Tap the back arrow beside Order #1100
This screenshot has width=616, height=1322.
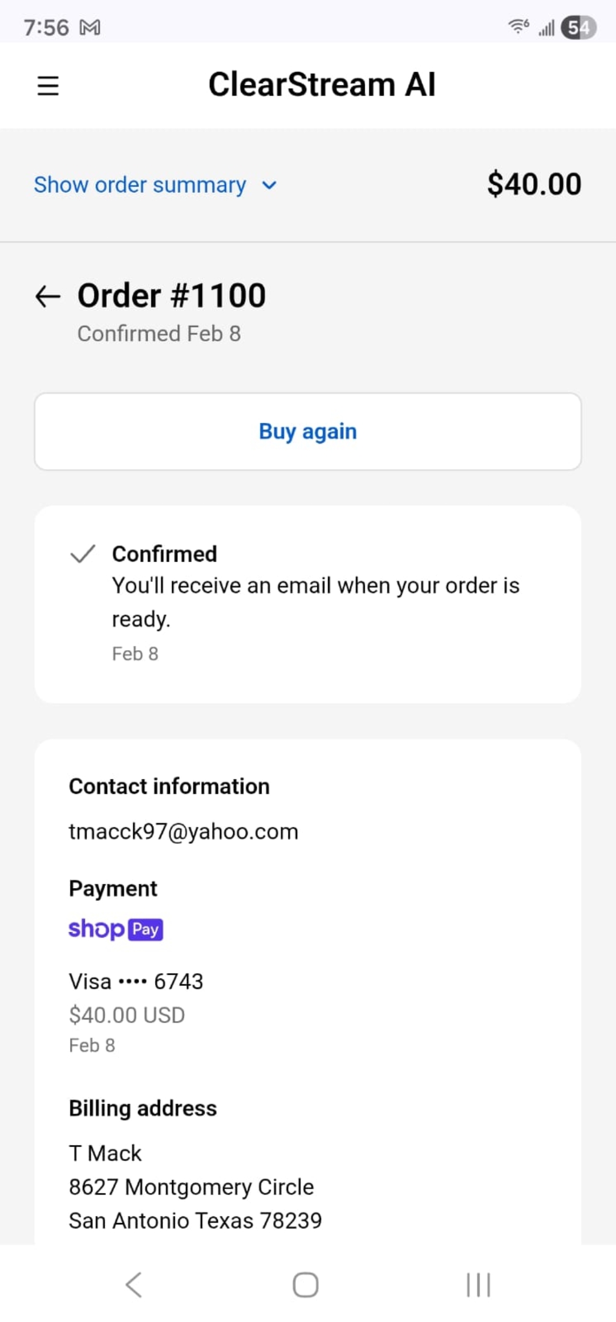[x=48, y=296]
